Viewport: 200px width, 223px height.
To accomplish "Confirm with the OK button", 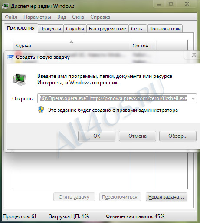I will click(x=97, y=136).
